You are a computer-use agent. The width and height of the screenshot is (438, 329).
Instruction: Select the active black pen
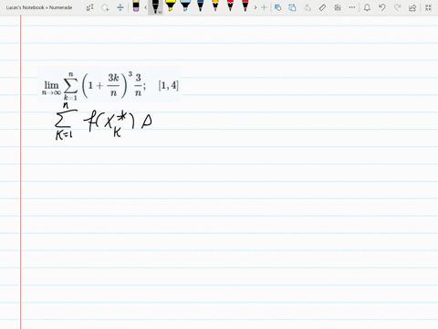(155, 6)
